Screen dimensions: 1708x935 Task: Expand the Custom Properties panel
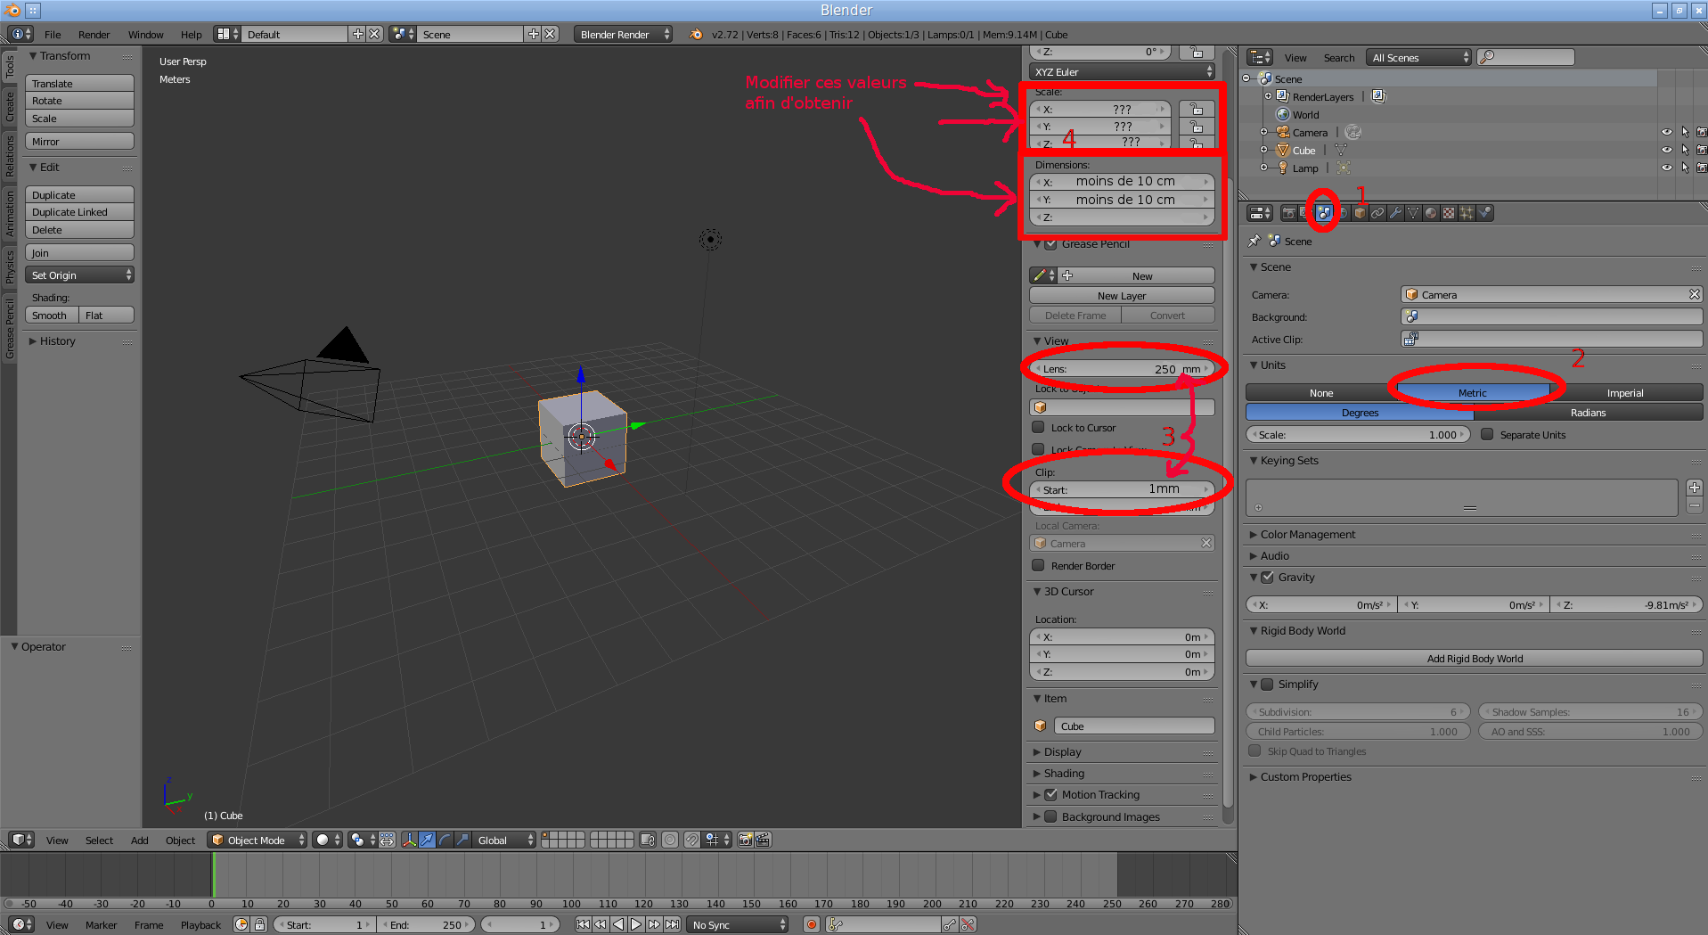coord(1306,776)
